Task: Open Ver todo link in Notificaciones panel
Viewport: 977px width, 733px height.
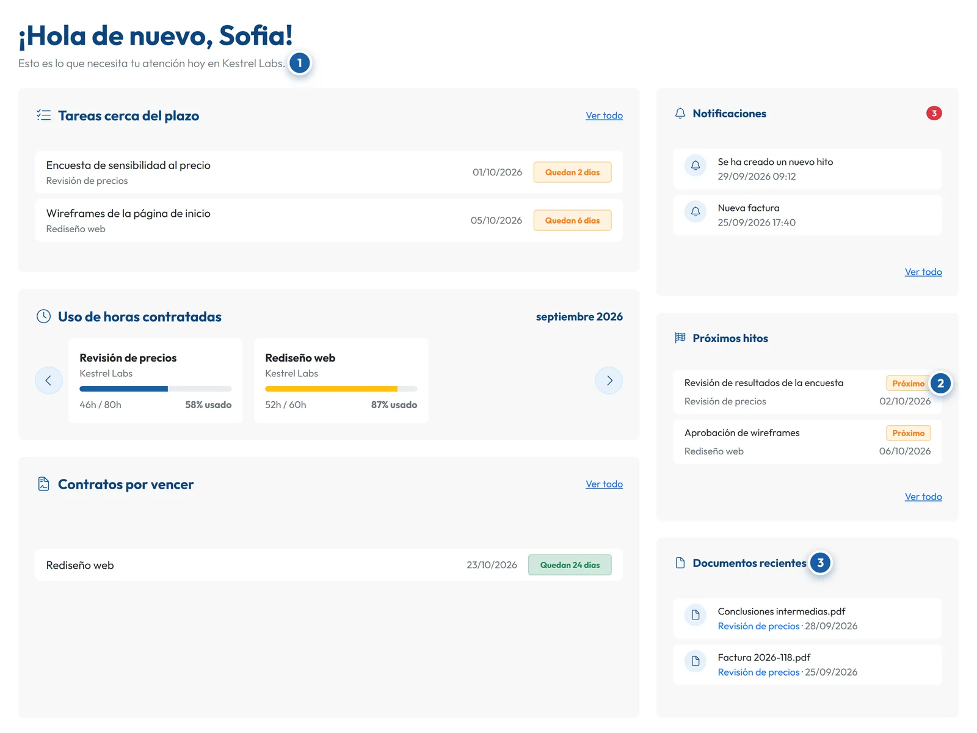Action: click(923, 272)
